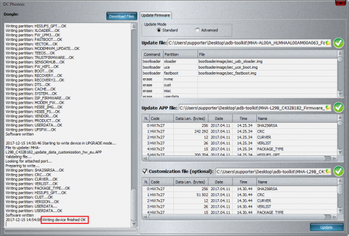Click green checkmark next to Update APP file
This screenshot has height=236, width=349.
click(x=339, y=108)
